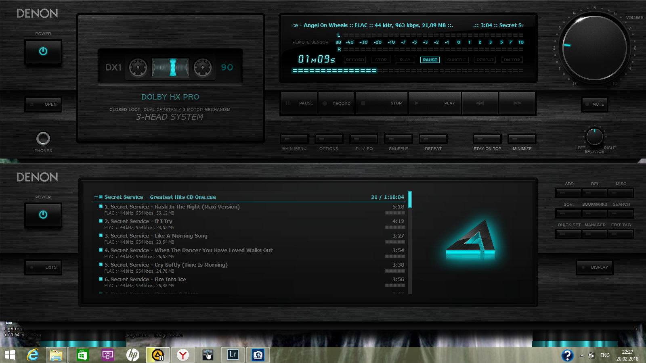Click the VOLUME knob
The image size is (646, 363).
594,48
